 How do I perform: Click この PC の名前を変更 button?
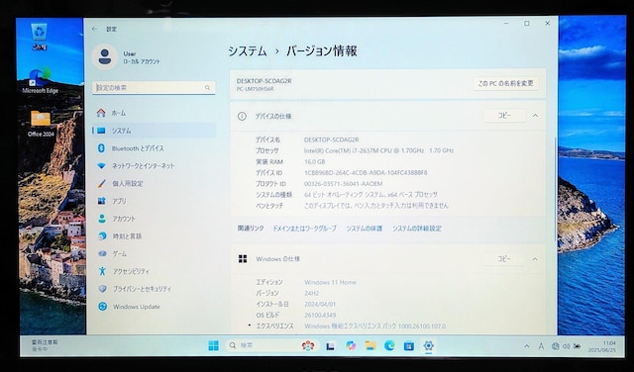(x=506, y=84)
